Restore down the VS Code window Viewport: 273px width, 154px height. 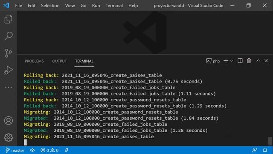(248, 6)
